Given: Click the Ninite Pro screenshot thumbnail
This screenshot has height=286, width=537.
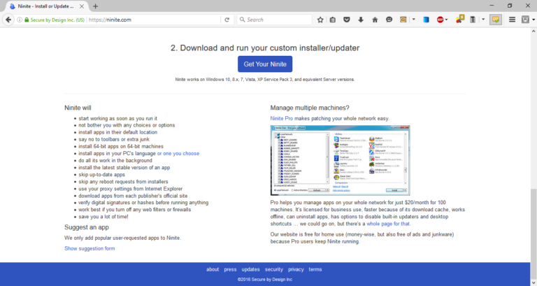Looking at the screenshot, I should [x=340, y=160].
